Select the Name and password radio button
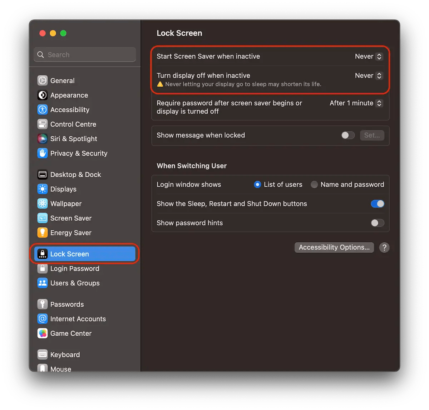Viewport: 429px width, 410px height. click(x=314, y=184)
